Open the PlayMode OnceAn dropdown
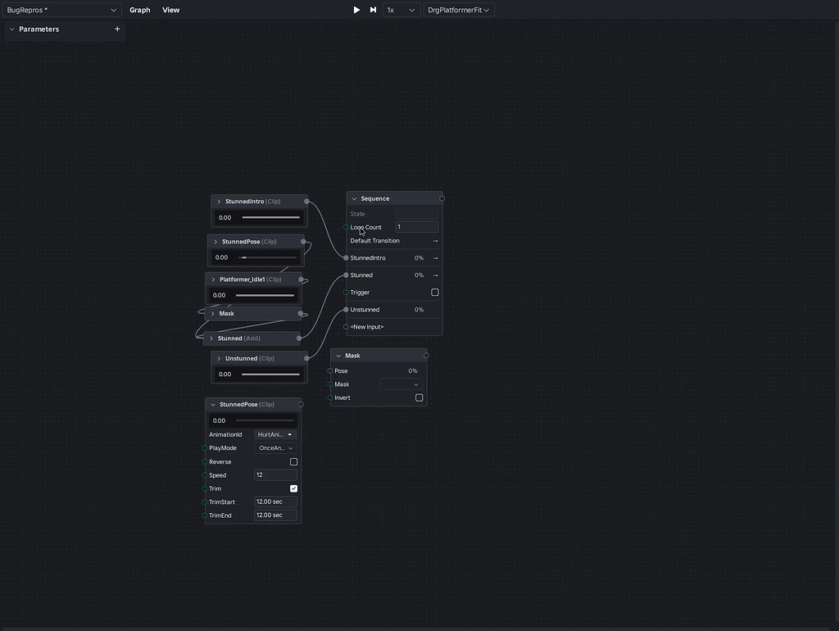Screen dimensions: 839x631 (x=275, y=448)
